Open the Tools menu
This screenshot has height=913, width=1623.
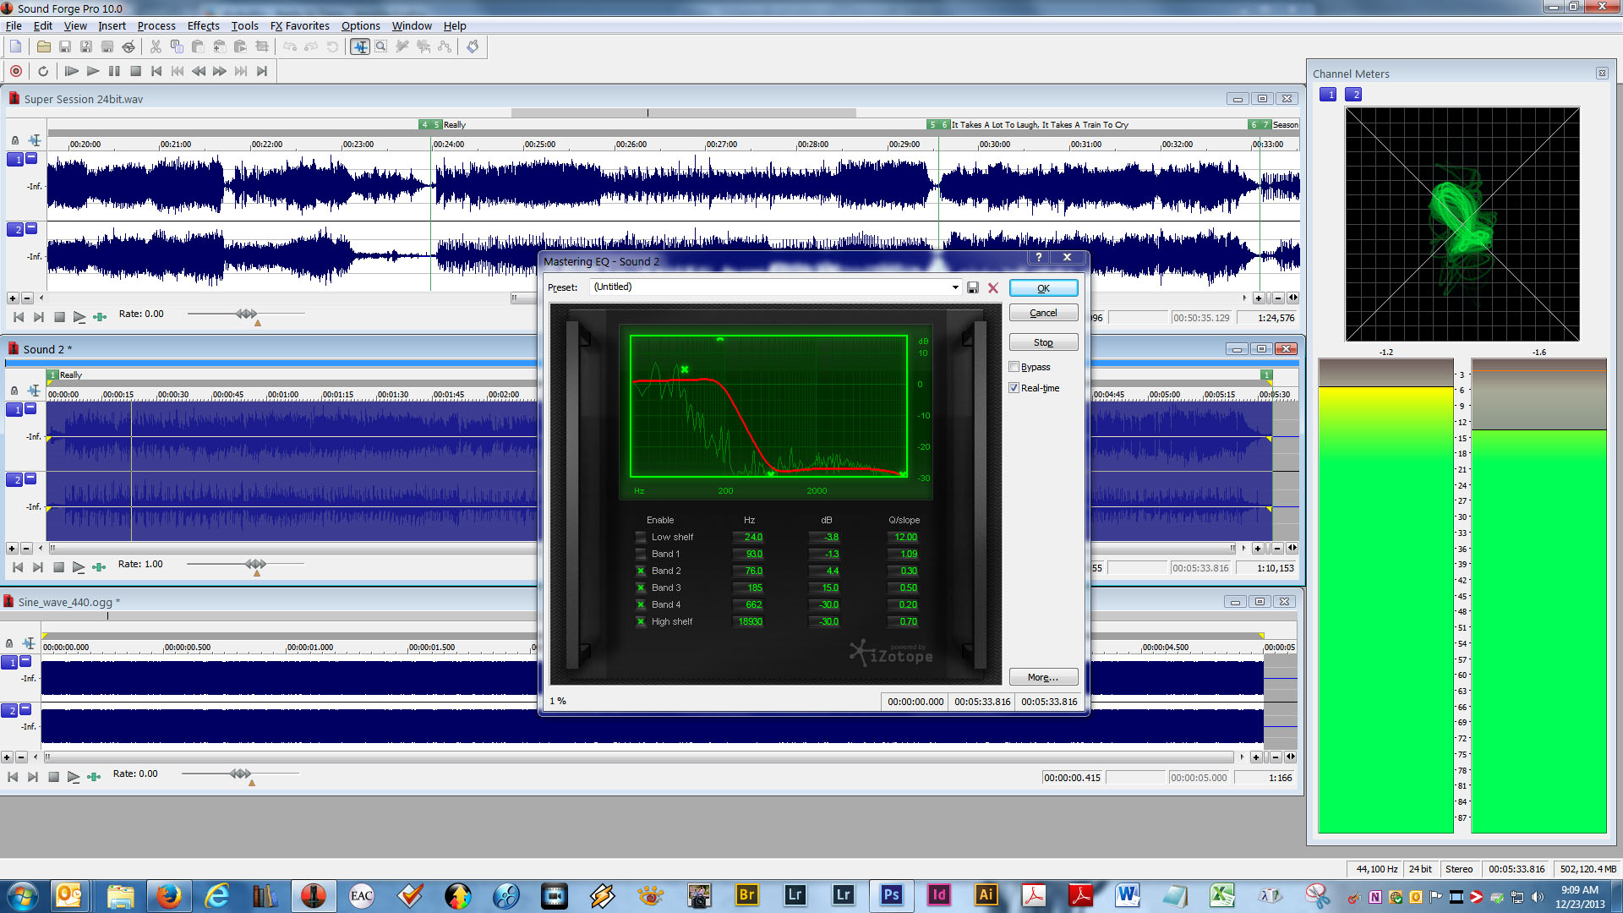pyautogui.click(x=245, y=26)
